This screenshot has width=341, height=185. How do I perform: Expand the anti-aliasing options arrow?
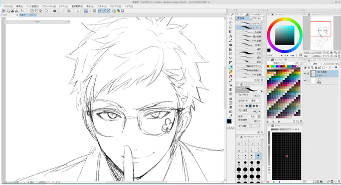click(x=260, y=106)
